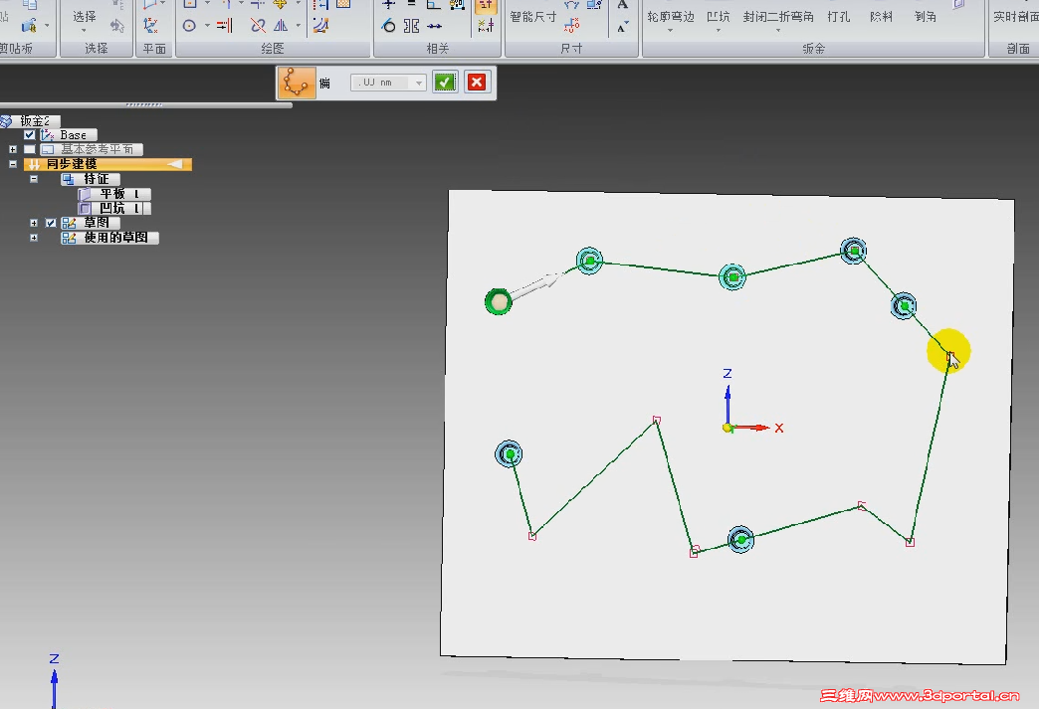Open the circle tool dropdown arrow
Viewport: 1039px width, 709px height.
207,26
